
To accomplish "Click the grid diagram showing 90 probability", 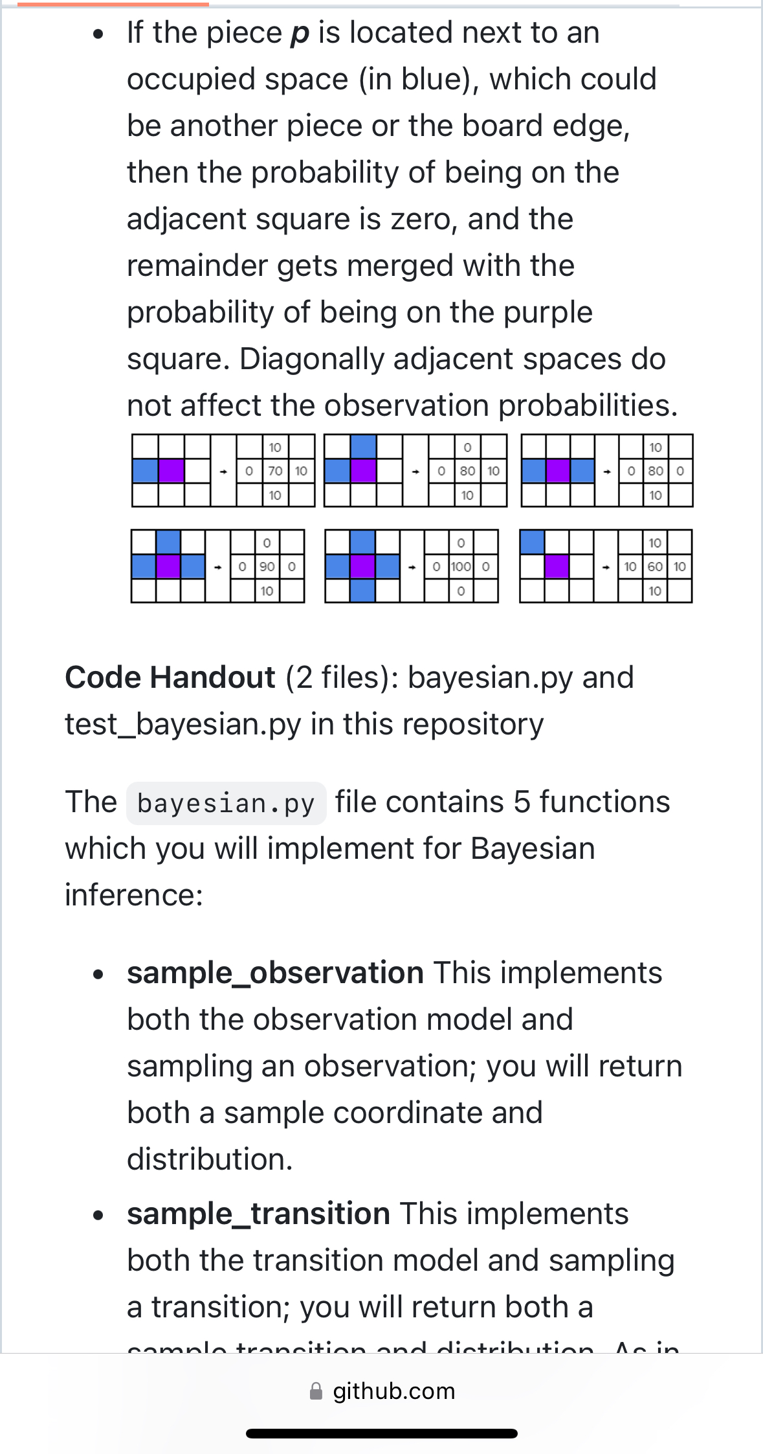I will coord(218,567).
